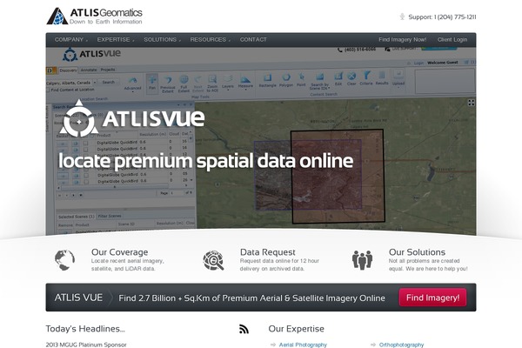Open the Data Request heading link
The width and height of the screenshot is (522, 348).
click(268, 252)
